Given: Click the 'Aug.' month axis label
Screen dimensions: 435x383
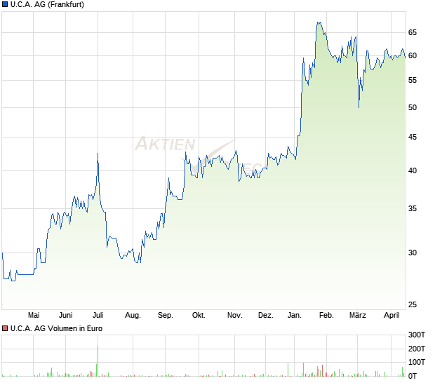Looking at the screenshot, I should [x=133, y=316].
